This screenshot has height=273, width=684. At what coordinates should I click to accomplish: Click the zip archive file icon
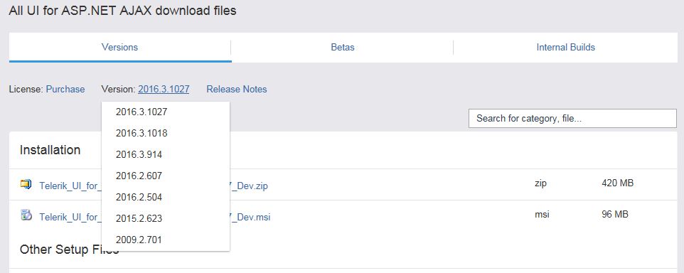[26, 184]
